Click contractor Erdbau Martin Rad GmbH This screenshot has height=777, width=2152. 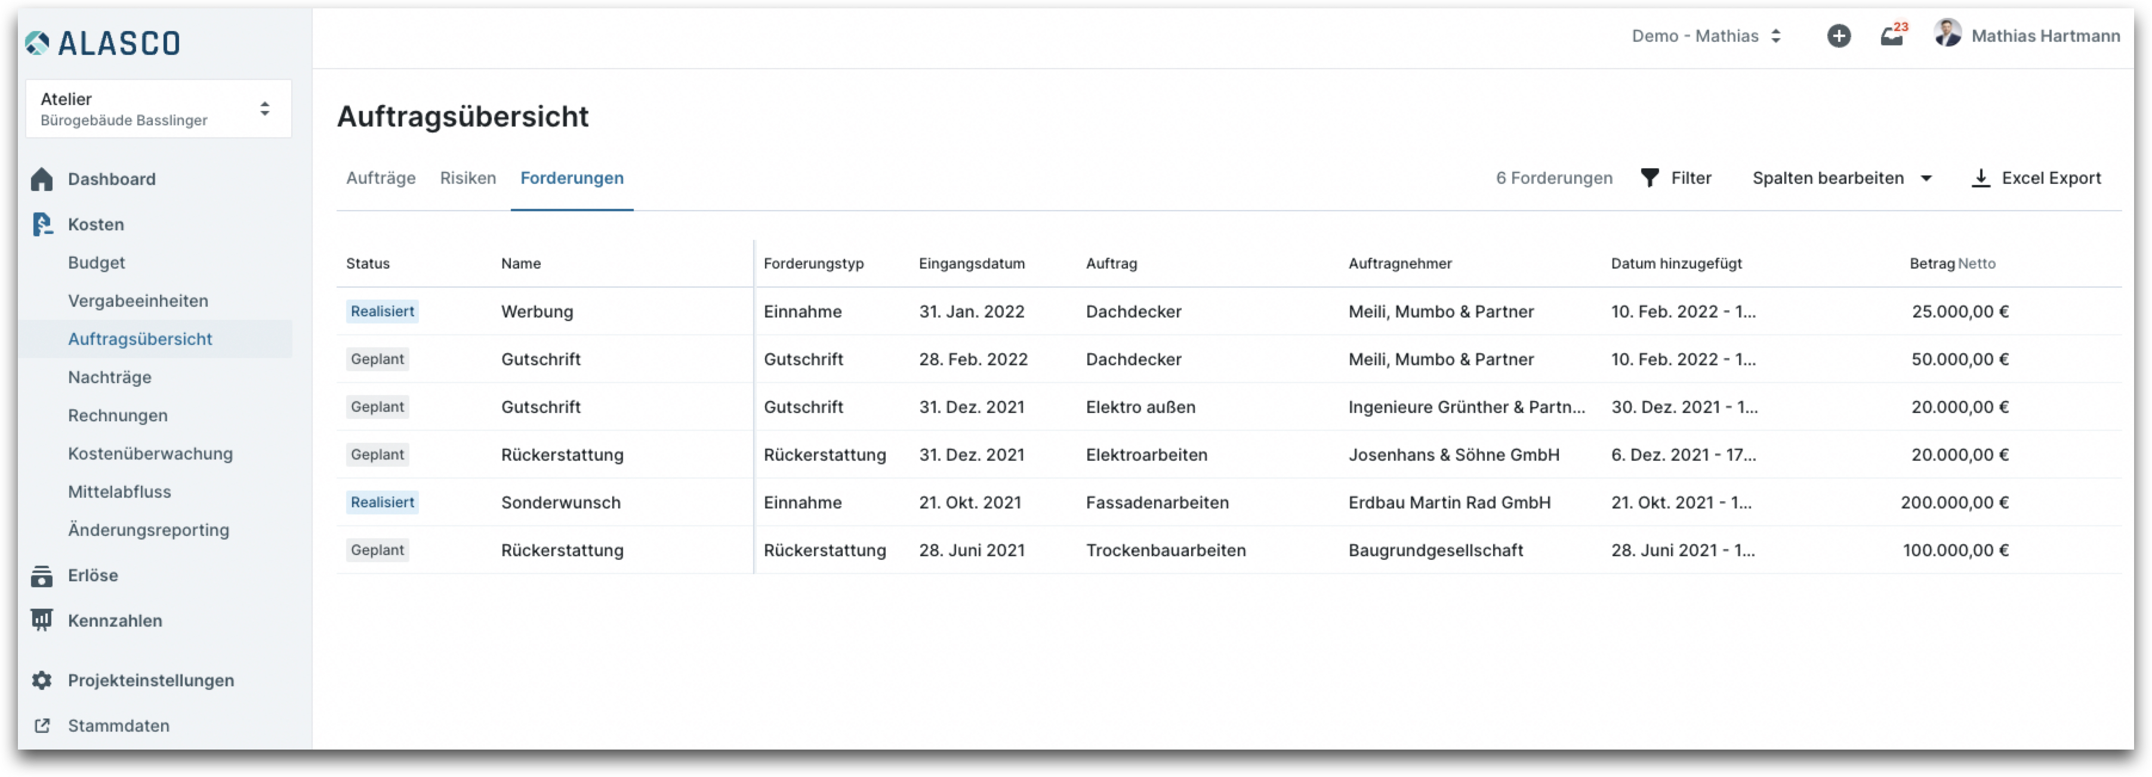tap(1450, 502)
